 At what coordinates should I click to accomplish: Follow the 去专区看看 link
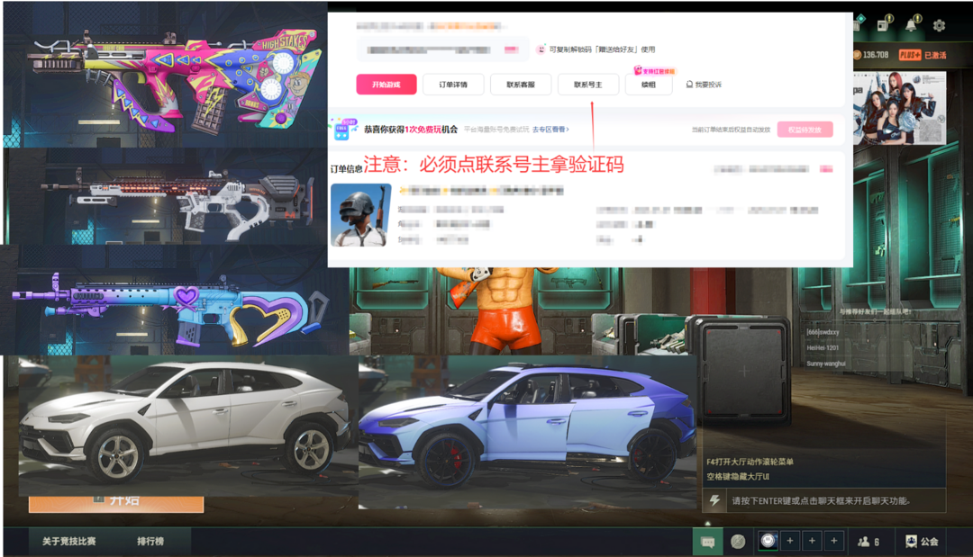[x=550, y=130]
